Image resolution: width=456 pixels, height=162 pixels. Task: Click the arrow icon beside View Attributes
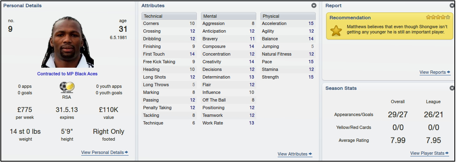pyautogui.click(x=310, y=154)
